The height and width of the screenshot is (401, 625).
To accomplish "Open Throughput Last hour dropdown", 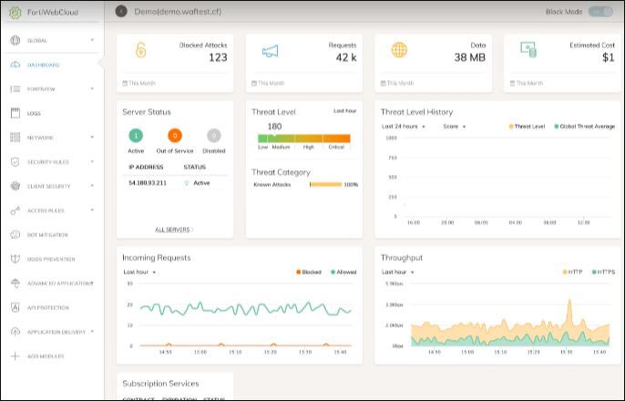I will pos(398,272).
